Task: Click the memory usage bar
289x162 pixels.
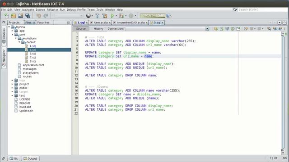Action: click(153, 16)
